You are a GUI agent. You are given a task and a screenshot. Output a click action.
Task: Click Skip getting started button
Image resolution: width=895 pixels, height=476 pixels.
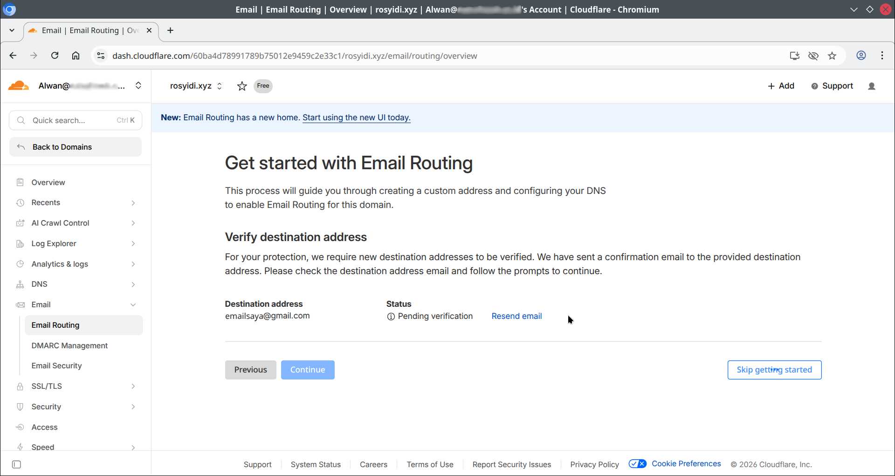(x=774, y=370)
